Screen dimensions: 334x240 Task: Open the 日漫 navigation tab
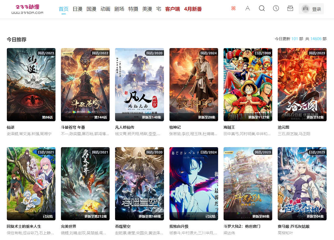click(78, 9)
